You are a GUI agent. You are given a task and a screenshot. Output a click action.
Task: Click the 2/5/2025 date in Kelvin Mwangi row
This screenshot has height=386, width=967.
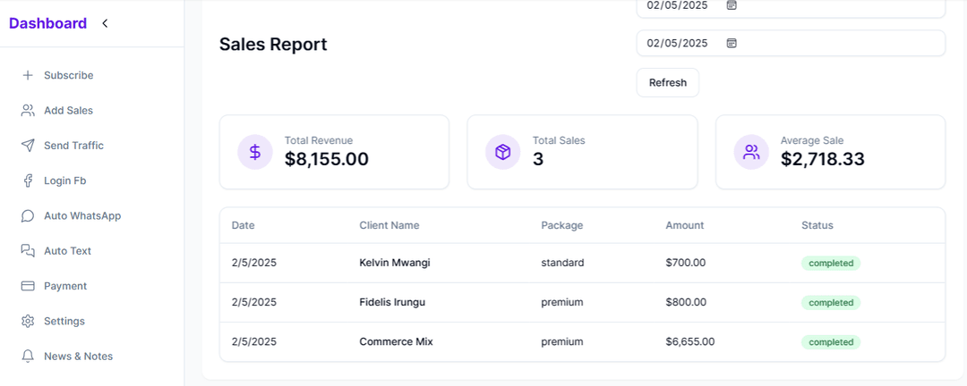tap(254, 263)
